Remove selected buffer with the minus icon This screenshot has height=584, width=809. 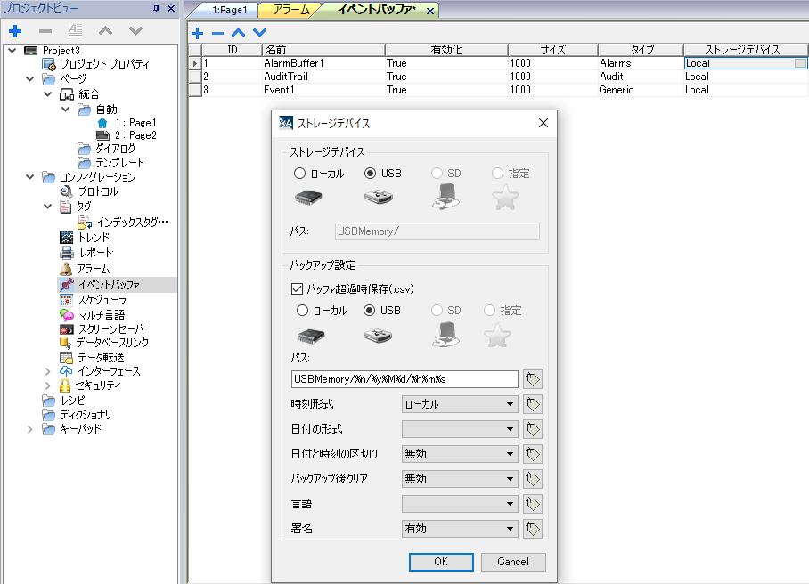click(x=217, y=34)
